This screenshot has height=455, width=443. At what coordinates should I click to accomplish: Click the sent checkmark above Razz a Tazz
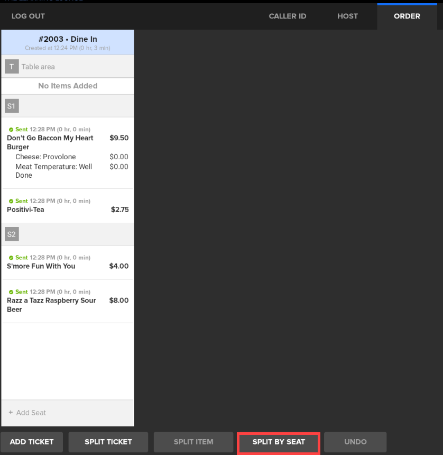[x=11, y=292]
